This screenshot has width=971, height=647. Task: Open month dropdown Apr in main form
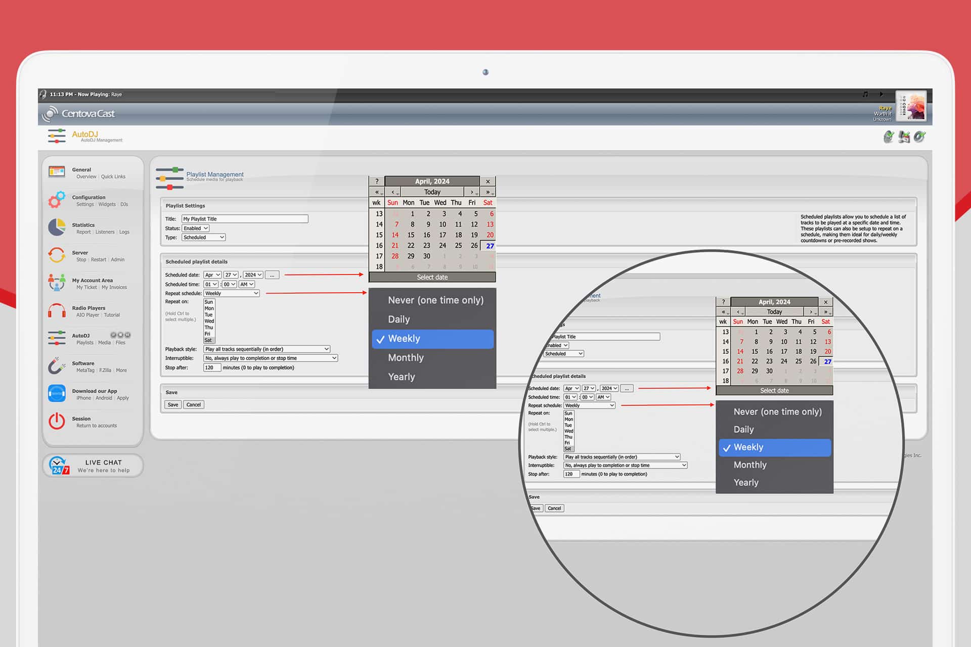click(x=212, y=275)
